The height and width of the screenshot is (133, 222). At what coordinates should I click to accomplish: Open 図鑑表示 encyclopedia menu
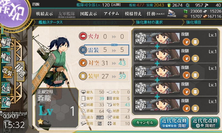click(89, 14)
